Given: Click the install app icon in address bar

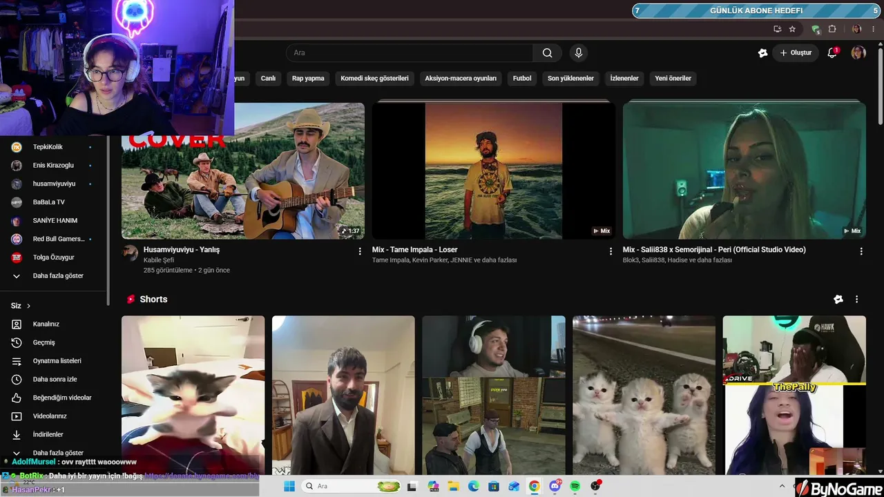Looking at the screenshot, I should (x=777, y=29).
